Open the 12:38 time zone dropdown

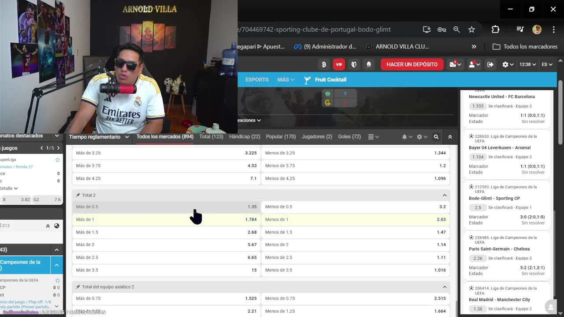pyautogui.click(x=527, y=64)
